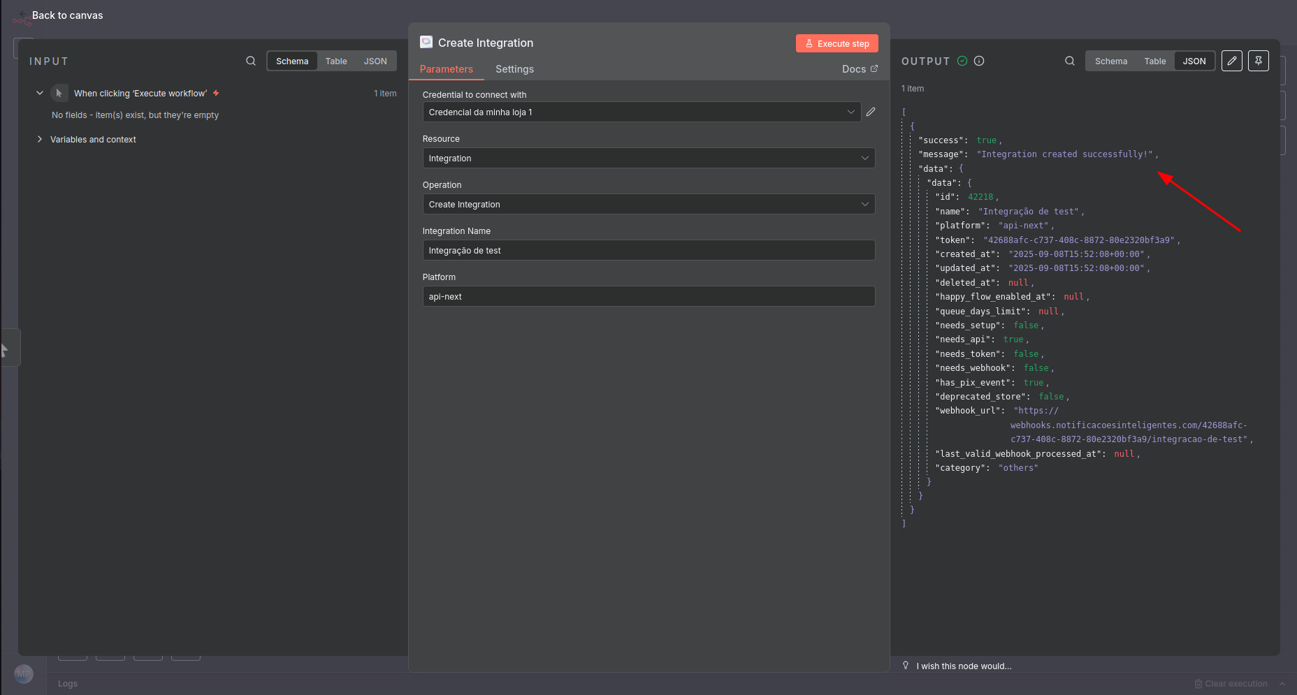The height and width of the screenshot is (695, 1297).
Task: Click the lightning bolt trigger icon
Action: [x=216, y=93]
